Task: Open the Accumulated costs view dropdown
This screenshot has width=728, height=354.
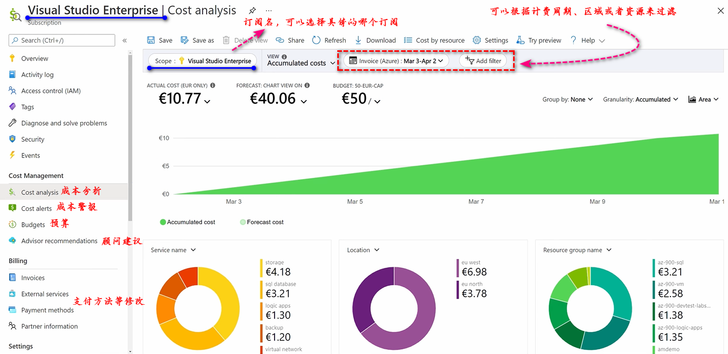Action: (x=301, y=63)
